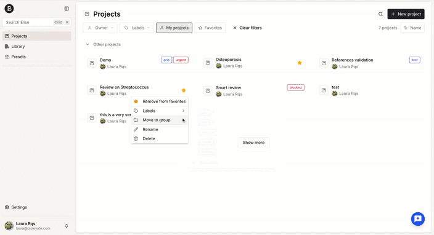Toggle the Favorites filter
This screenshot has height=235, width=434.
point(210,28)
